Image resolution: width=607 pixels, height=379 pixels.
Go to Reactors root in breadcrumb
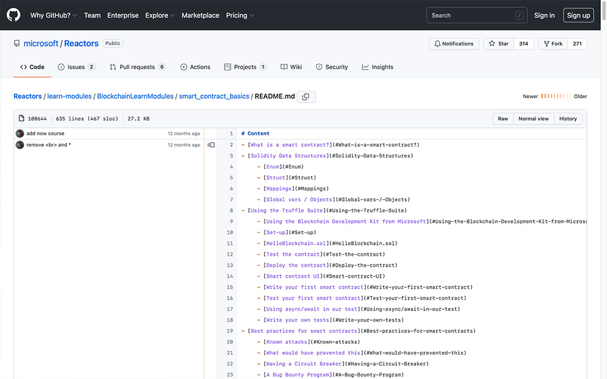[x=27, y=96]
